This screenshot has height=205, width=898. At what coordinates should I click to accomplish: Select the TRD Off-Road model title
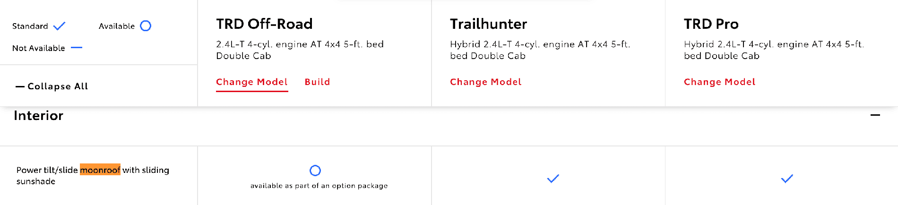click(264, 24)
